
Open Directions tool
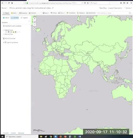71,13
